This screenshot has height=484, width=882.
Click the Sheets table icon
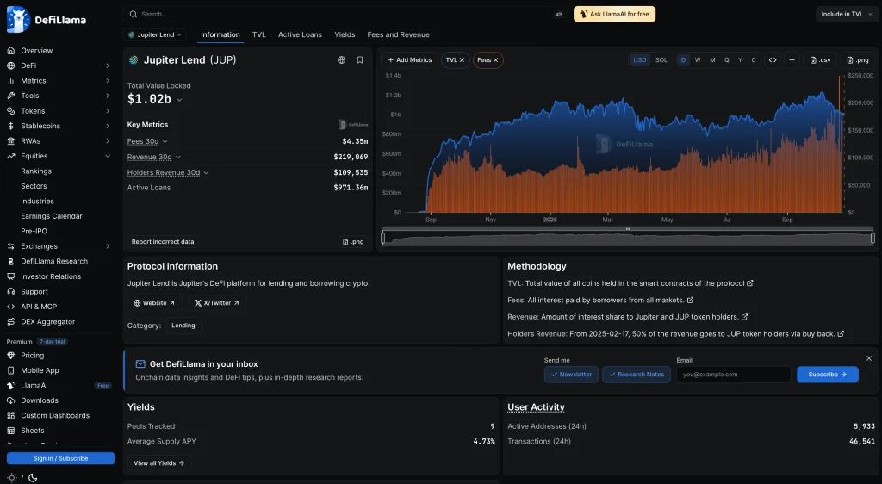[x=10, y=431]
